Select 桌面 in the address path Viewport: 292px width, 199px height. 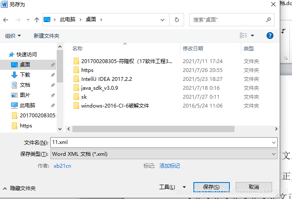click(91, 19)
